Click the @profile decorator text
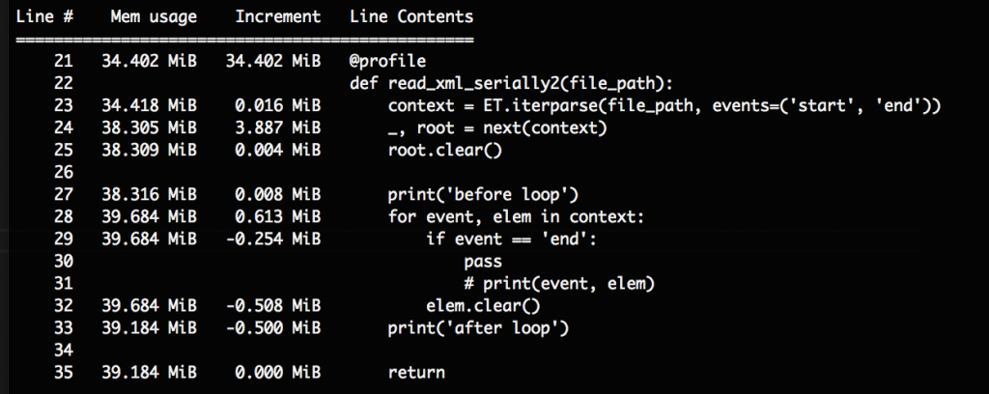The image size is (989, 394). click(x=388, y=61)
